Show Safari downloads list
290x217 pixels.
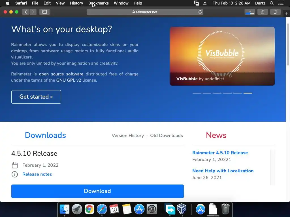pos(250,12)
